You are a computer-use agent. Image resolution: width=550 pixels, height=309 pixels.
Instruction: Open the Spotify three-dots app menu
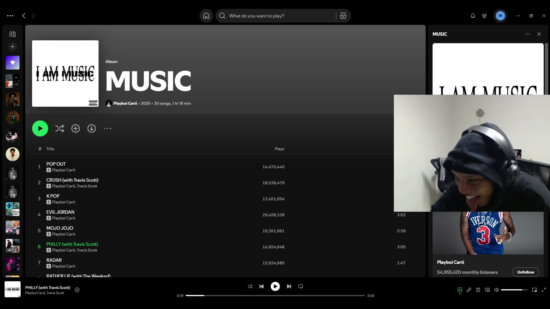coord(10,16)
